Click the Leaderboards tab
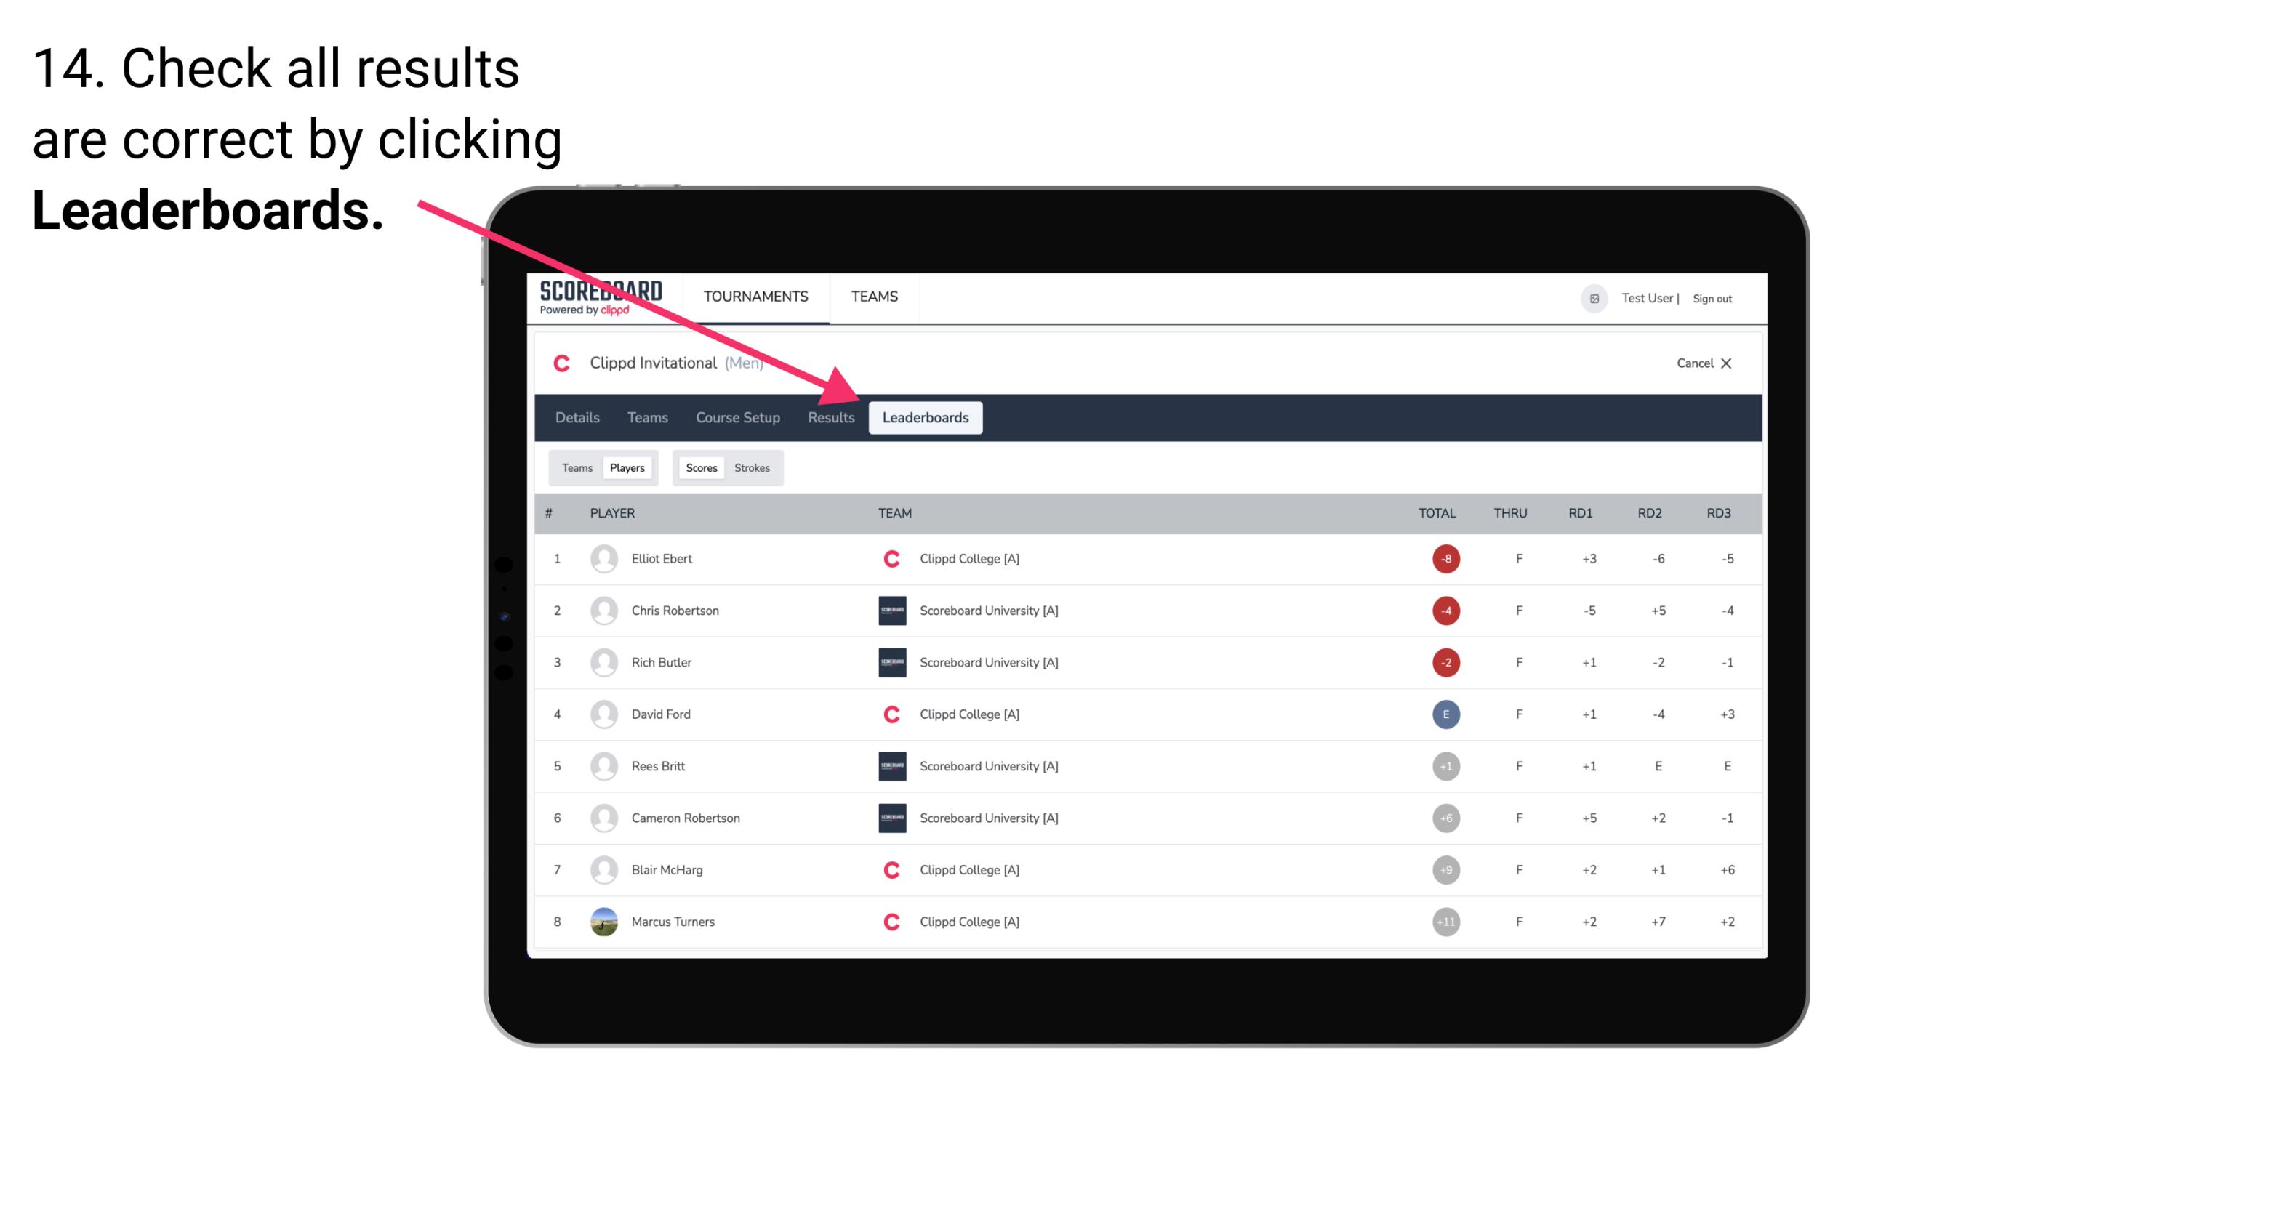Viewport: 2291px width, 1232px height. pos(926,419)
